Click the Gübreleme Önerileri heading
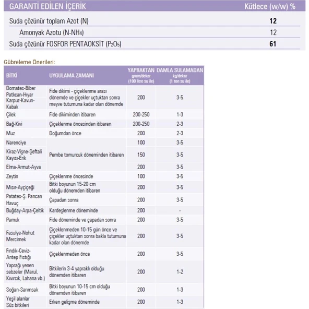309x309 pixels. [x=29, y=62]
